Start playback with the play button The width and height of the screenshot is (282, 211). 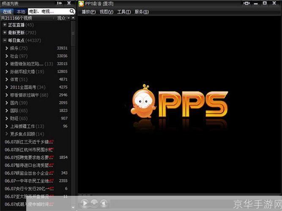click(x=84, y=203)
